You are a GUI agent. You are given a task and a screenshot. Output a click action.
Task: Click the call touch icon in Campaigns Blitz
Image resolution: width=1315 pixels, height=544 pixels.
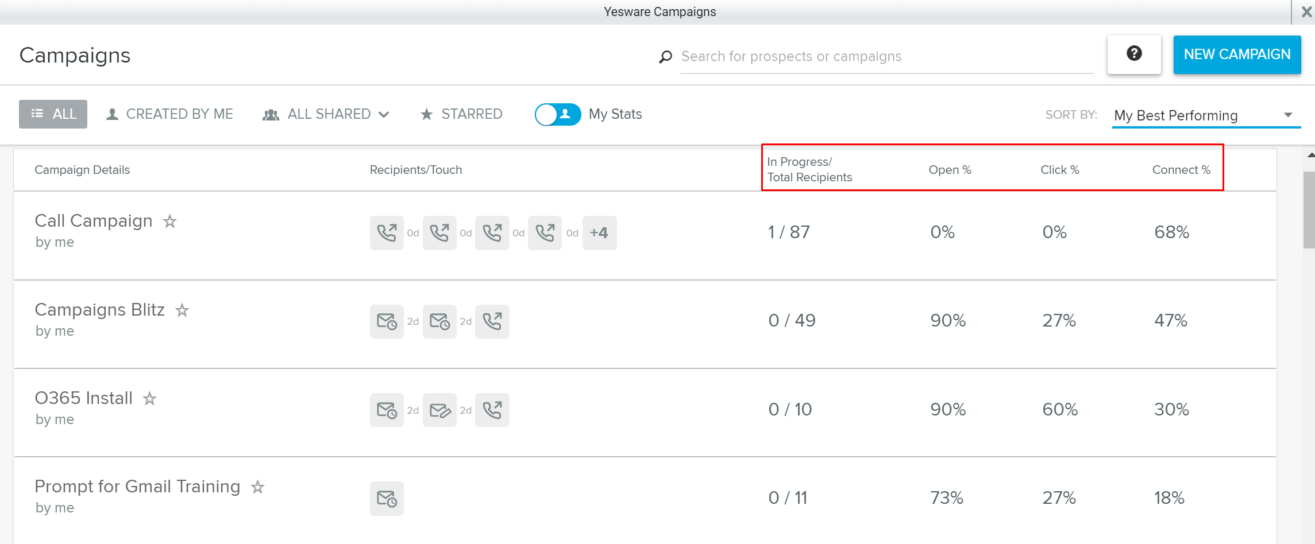click(492, 321)
